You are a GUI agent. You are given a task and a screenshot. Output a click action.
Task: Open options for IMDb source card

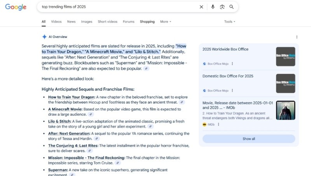tap(218, 124)
